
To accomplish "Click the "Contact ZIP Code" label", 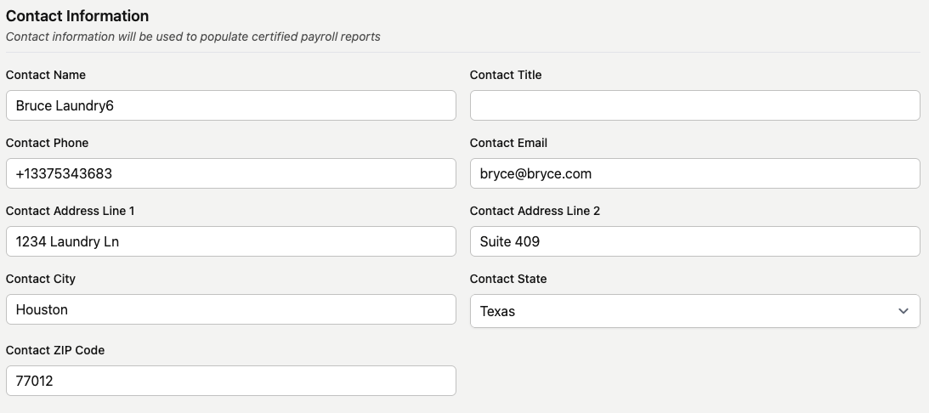I will (55, 350).
